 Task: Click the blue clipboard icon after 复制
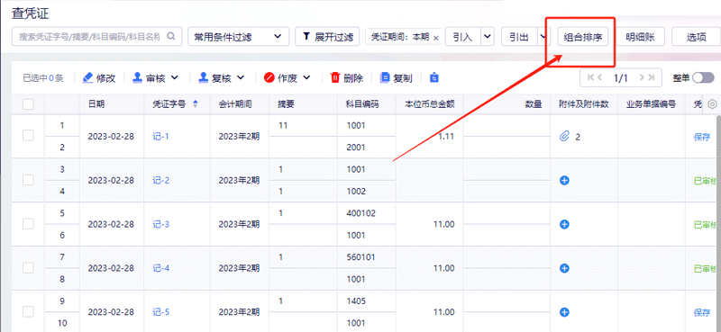(434, 78)
